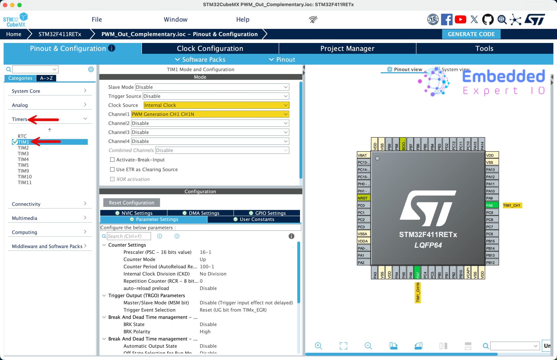Zoom in on the pinout view
Viewport: 557px width, 360px height.
(x=318, y=346)
